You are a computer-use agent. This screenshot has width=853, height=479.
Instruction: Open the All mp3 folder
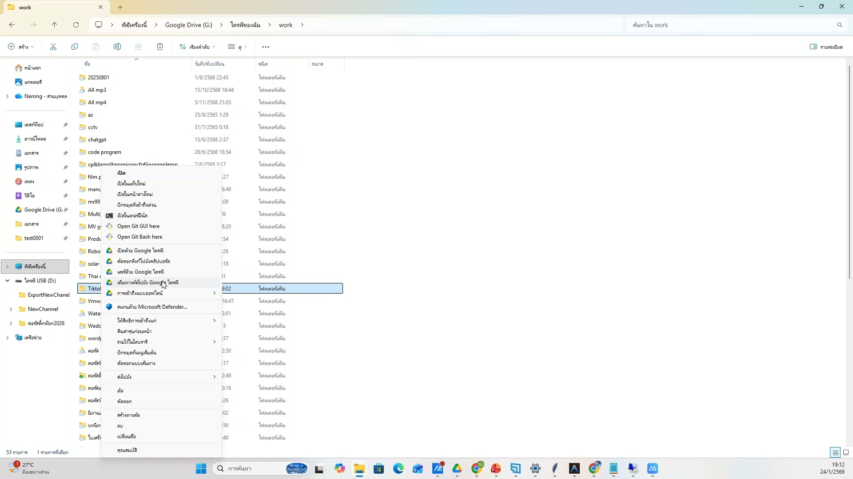(97, 90)
